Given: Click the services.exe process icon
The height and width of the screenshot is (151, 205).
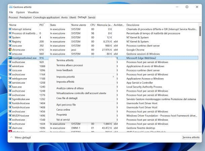Looking at the screenshot, I should [10, 83].
